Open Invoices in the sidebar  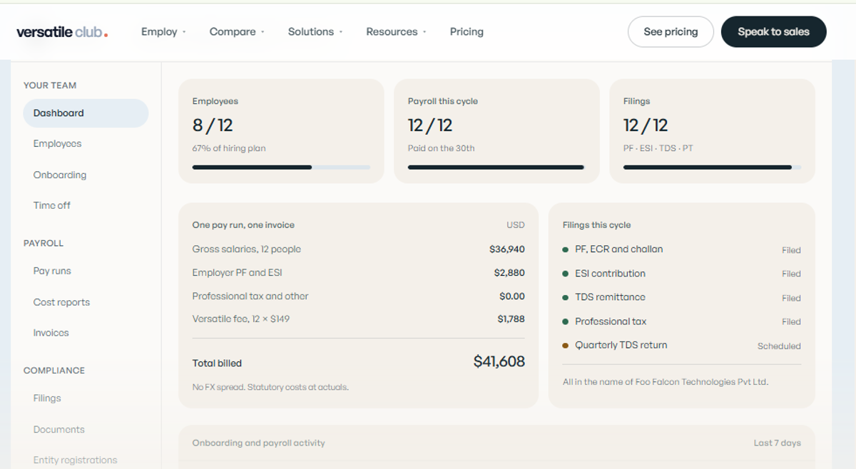coord(51,333)
